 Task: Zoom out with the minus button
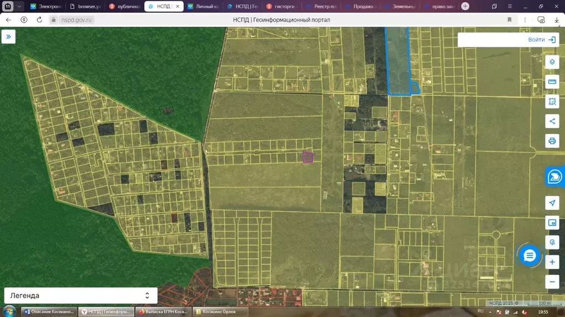(x=552, y=282)
